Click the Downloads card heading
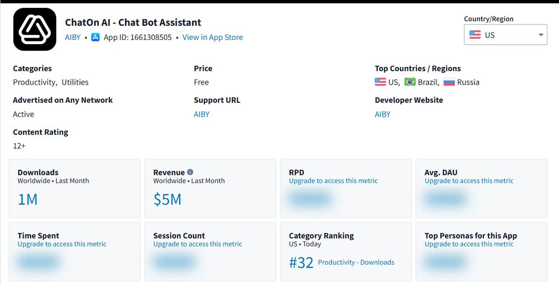The image size is (559, 285). pos(38,172)
